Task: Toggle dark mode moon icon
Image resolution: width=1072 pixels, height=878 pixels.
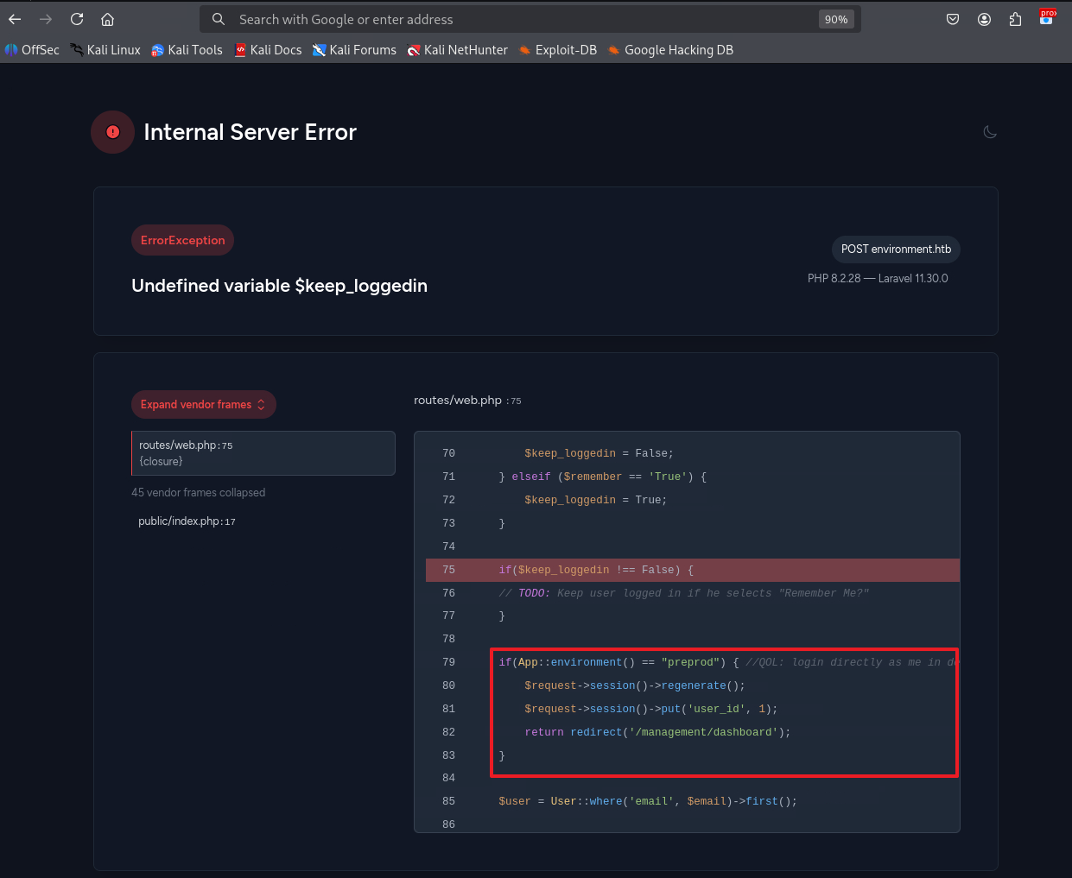Action: point(990,132)
